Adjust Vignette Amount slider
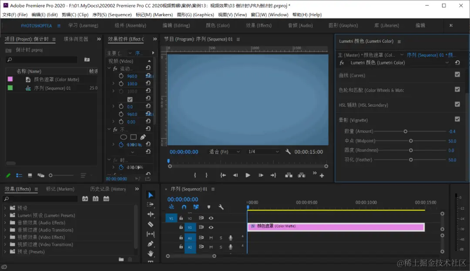This screenshot has width=470, height=271. pos(405,132)
